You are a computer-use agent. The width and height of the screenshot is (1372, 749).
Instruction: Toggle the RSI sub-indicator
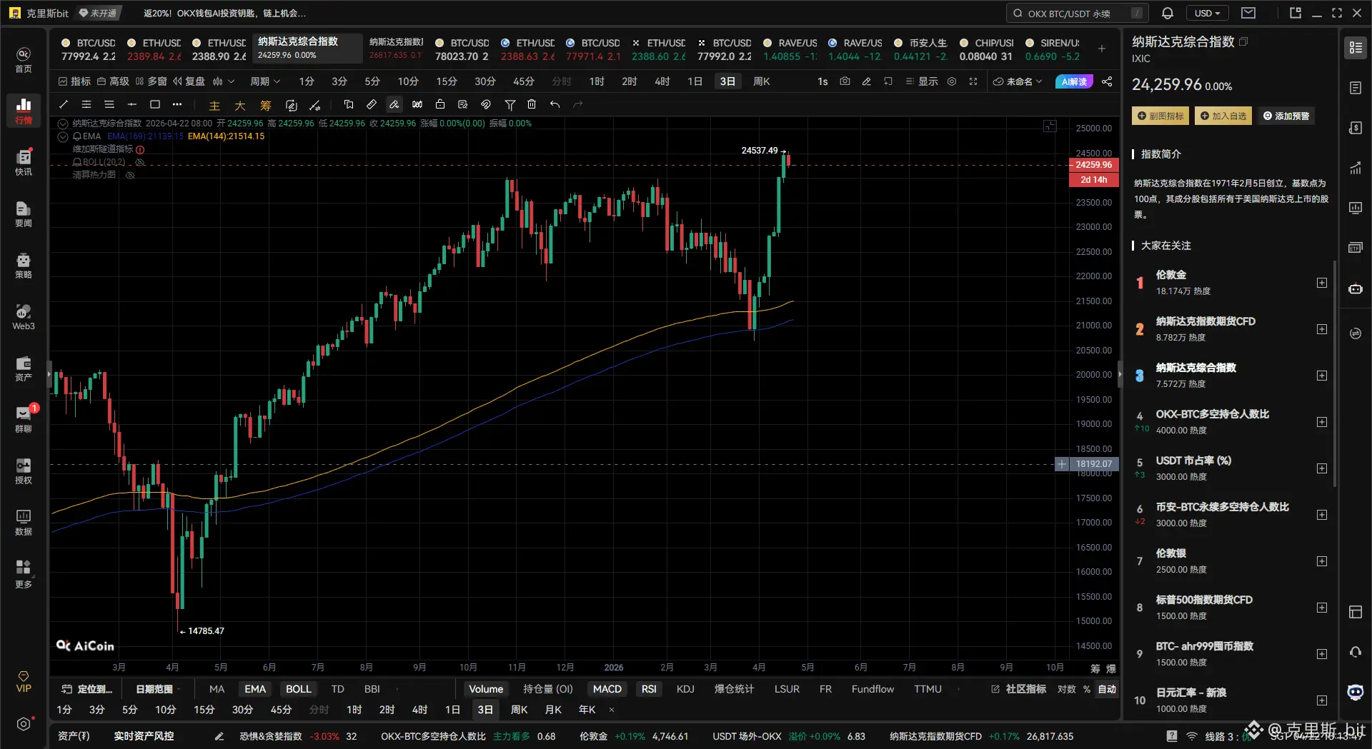(x=649, y=689)
